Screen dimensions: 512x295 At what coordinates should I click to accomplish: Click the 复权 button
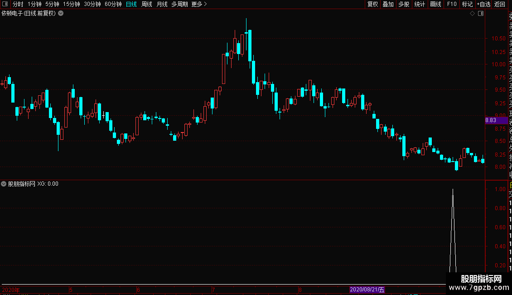tap(372, 4)
